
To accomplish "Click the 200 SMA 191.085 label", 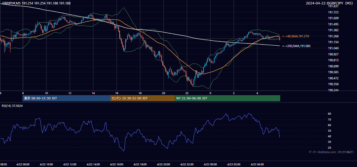I will click(x=296, y=46).
